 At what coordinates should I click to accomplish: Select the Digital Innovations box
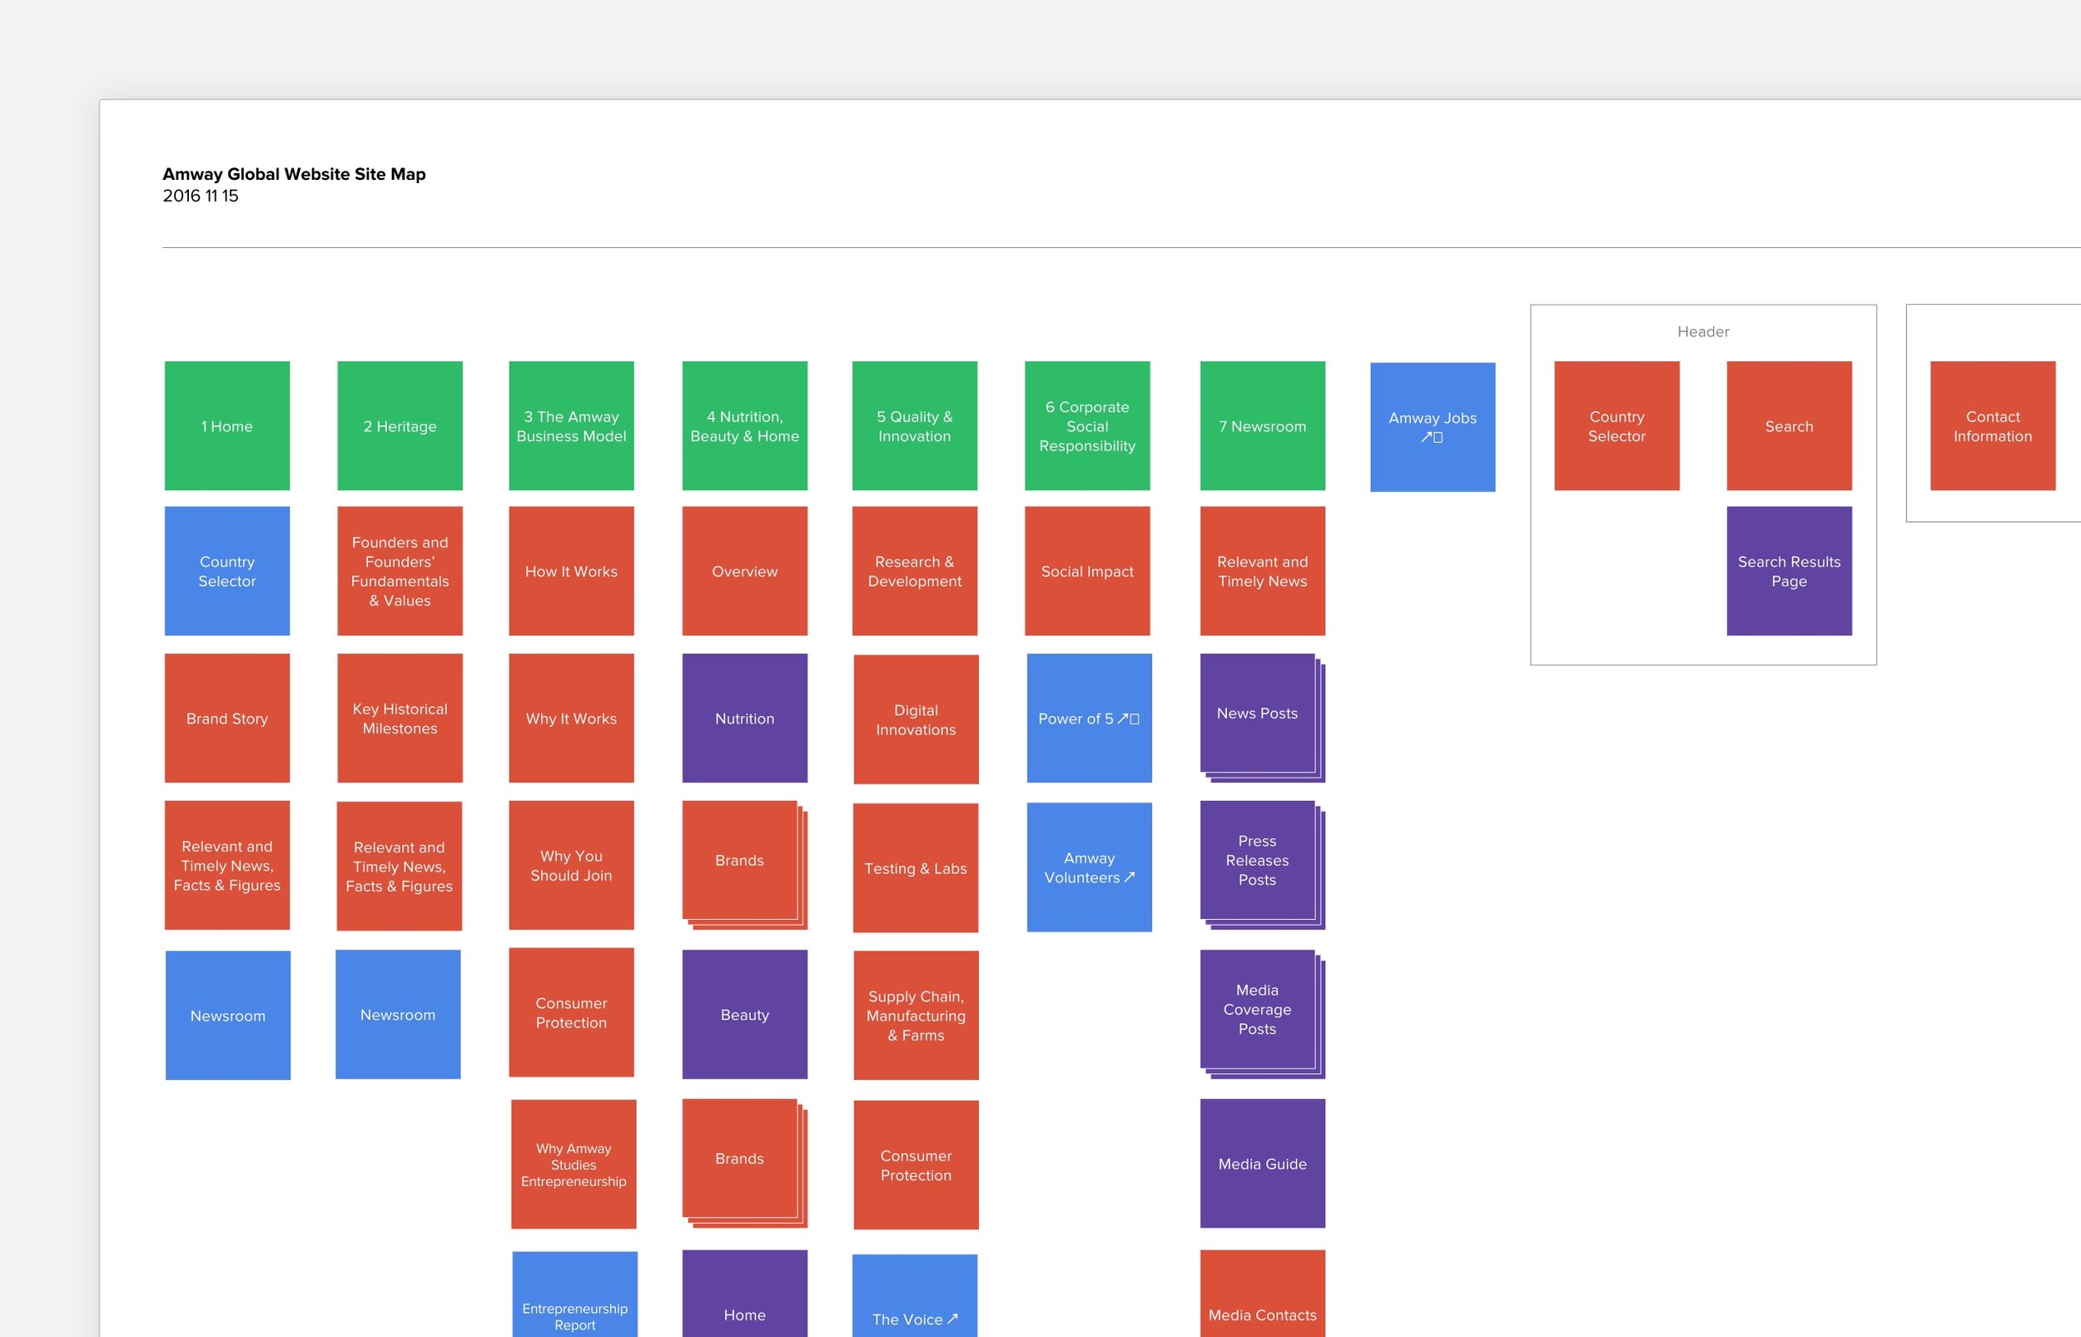point(916,720)
